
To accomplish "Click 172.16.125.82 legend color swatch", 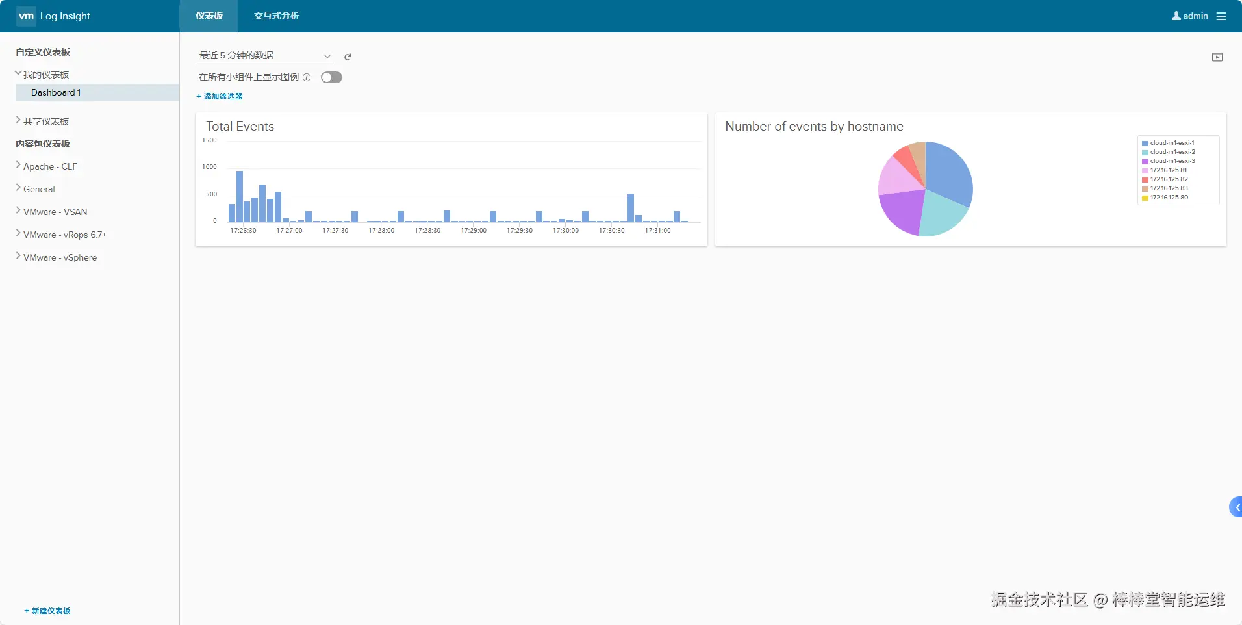I will tap(1145, 180).
